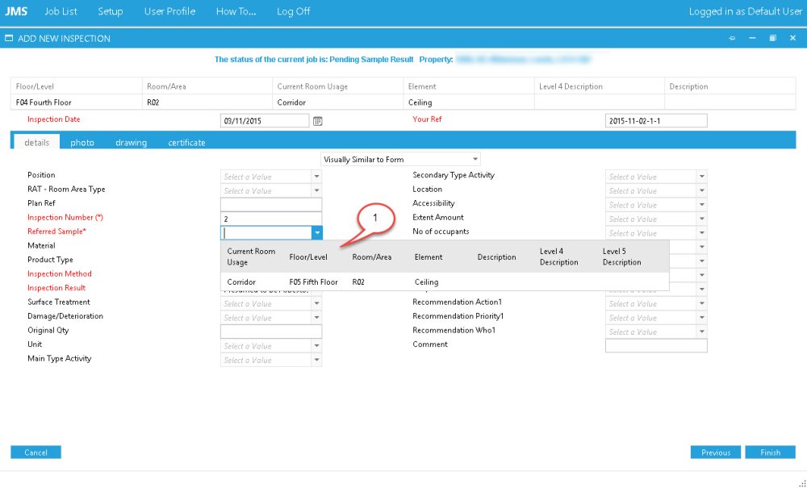This screenshot has width=807, height=488.
Task: Click the pin icon in dialog title bar
Action: click(x=732, y=38)
